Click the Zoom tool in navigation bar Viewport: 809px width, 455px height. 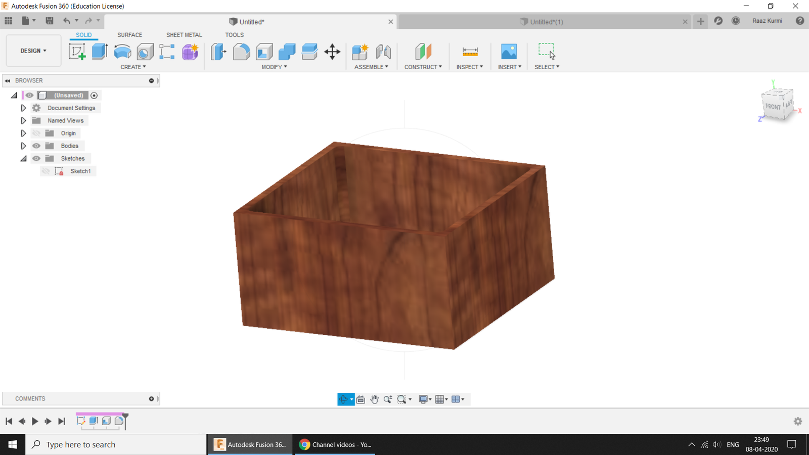[x=388, y=399]
